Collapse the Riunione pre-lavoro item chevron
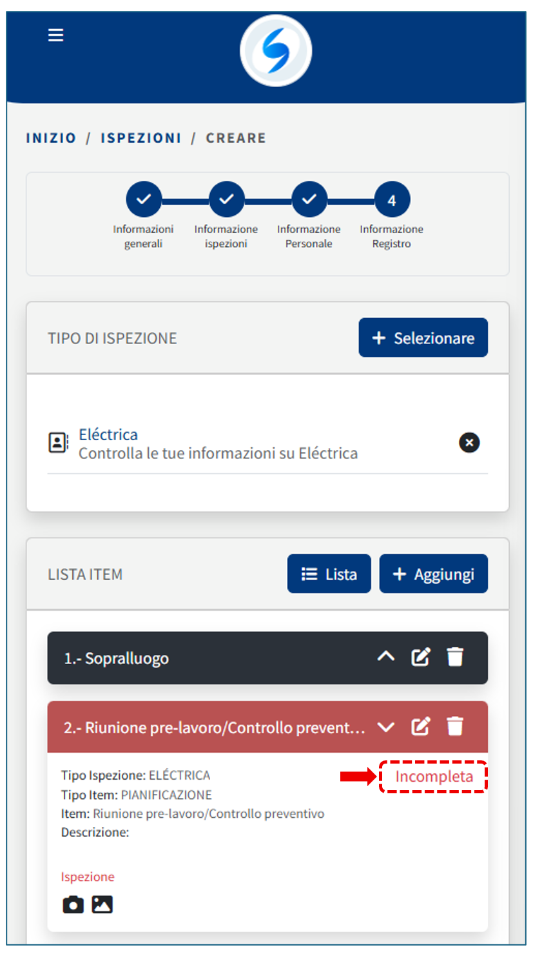This screenshot has height=954, width=533. coord(385,727)
